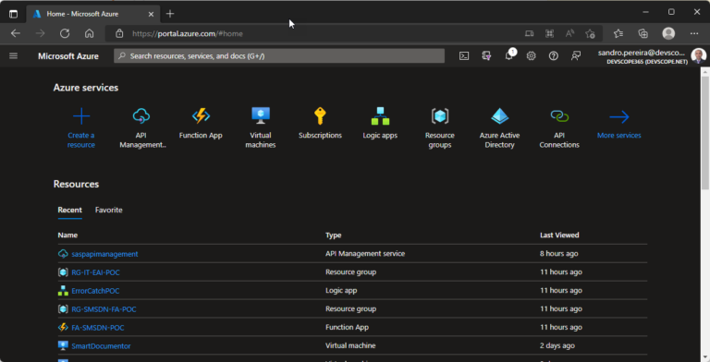Click sandro.pereira account name text
Screen dimensions: 710x362
click(642, 53)
